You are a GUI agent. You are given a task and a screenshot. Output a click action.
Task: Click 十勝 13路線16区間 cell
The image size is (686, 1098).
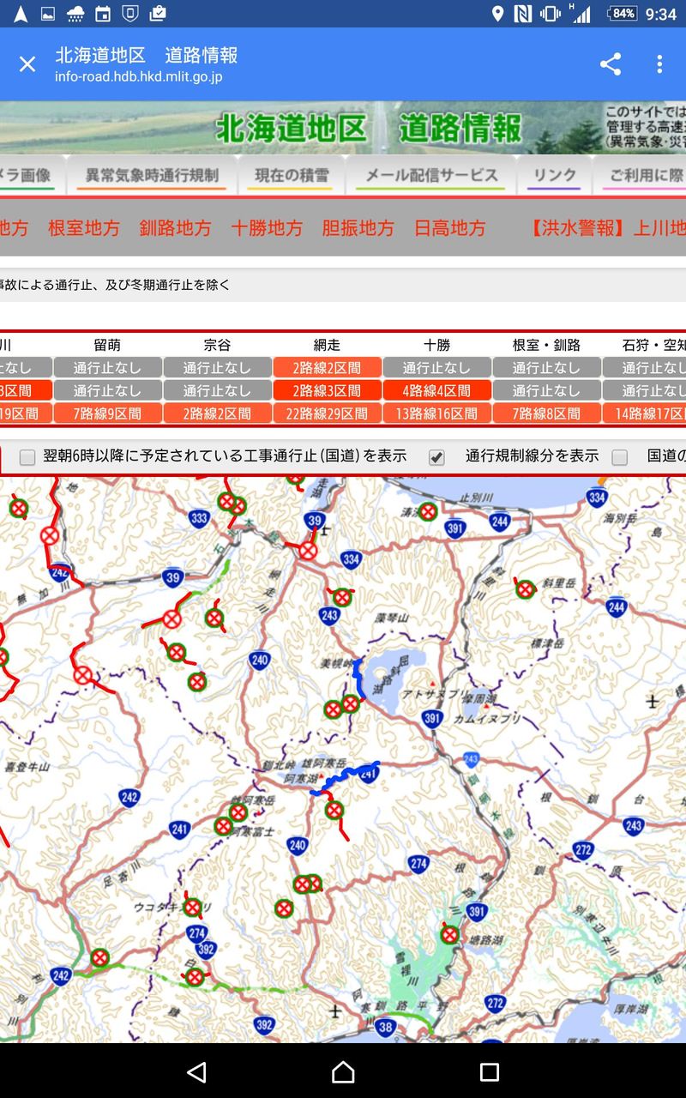coord(436,413)
